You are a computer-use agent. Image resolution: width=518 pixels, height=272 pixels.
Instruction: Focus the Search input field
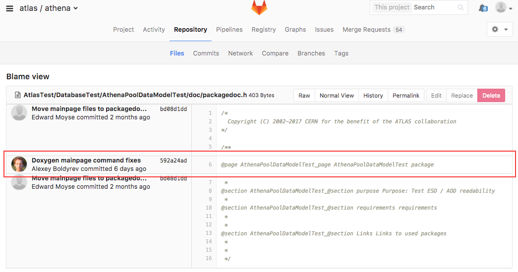(x=435, y=7)
